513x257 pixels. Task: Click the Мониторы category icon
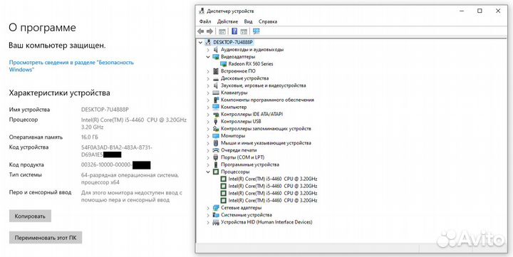point(216,136)
